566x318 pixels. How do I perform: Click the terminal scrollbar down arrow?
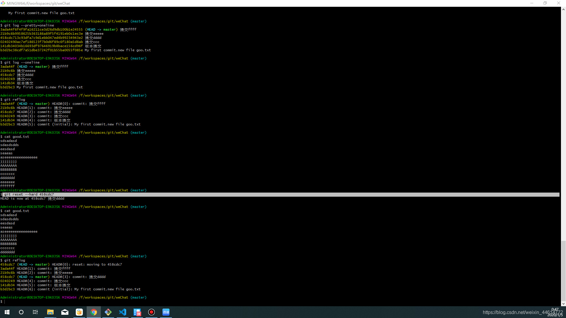pyautogui.click(x=563, y=304)
